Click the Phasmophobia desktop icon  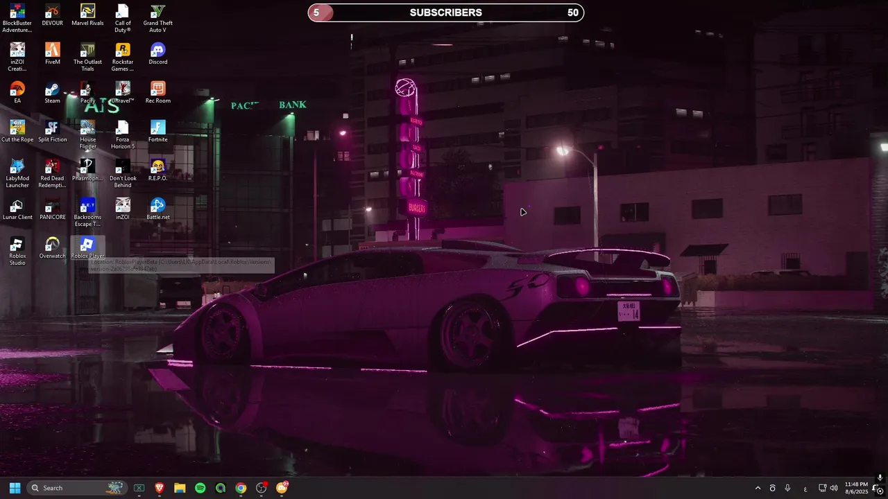(87, 170)
